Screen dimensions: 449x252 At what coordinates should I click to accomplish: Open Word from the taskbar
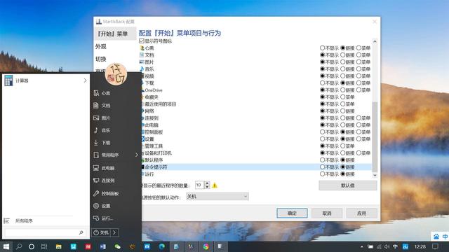[103, 246]
